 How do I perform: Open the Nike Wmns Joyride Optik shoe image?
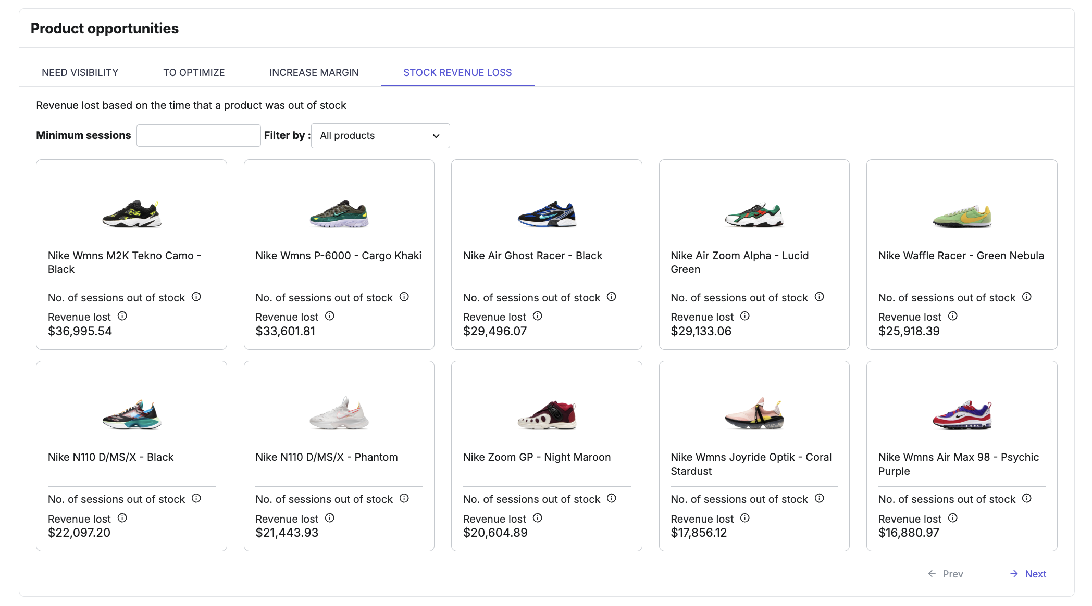pyautogui.click(x=754, y=413)
